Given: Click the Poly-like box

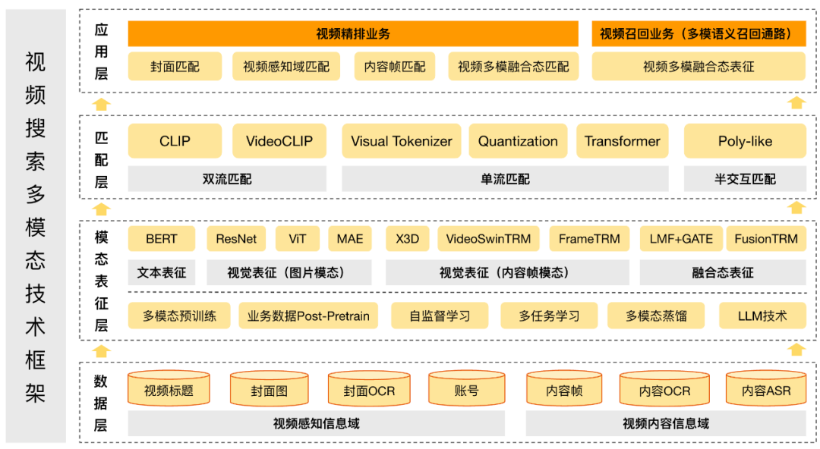Looking at the screenshot, I should [746, 141].
